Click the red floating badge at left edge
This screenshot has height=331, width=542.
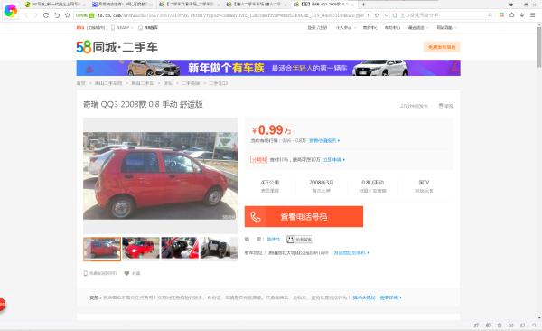click(2, 305)
